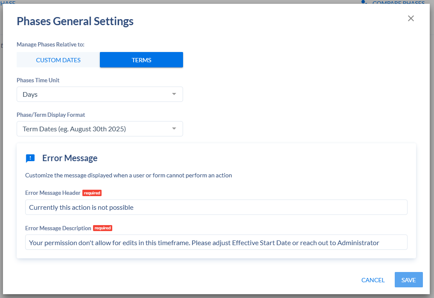This screenshot has height=298, width=434.
Task: Click the Customize the message description text
Action: click(x=128, y=175)
